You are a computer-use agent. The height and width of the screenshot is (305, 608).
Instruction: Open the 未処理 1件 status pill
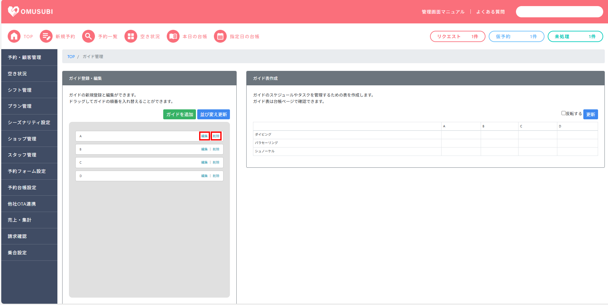575,37
